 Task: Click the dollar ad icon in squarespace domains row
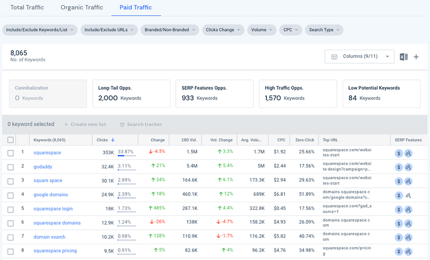399,224
